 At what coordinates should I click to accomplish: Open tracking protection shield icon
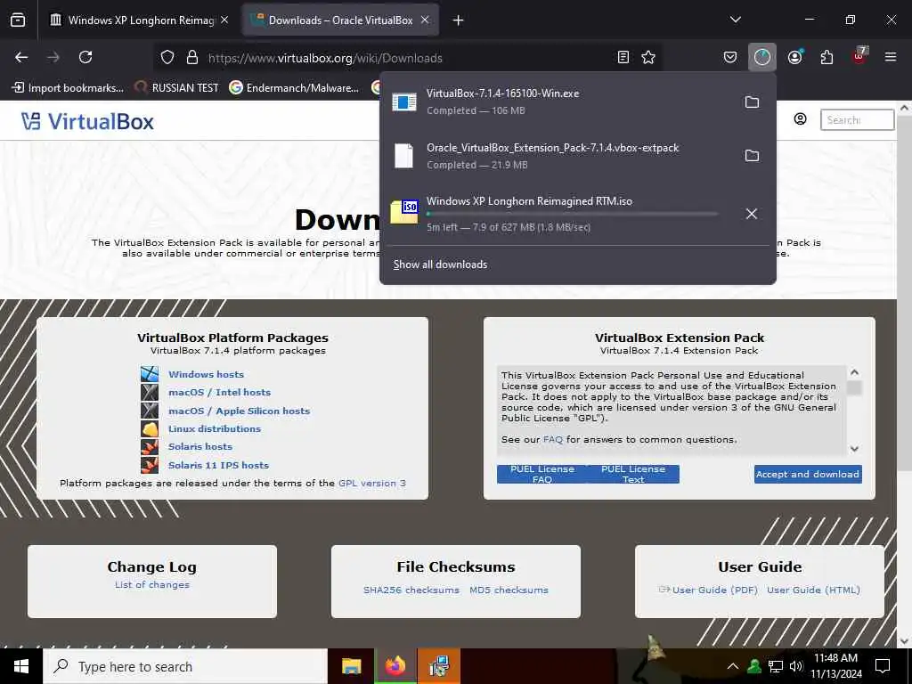pyautogui.click(x=167, y=57)
